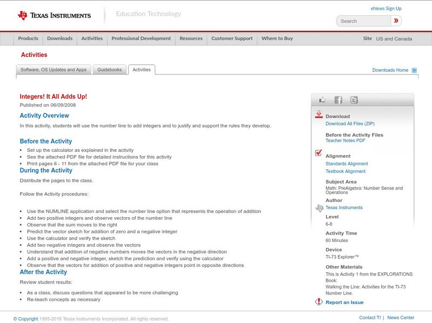432x323 pixels.
Task: Click 'TI-73 Explorer' device text
Action: point(342,257)
